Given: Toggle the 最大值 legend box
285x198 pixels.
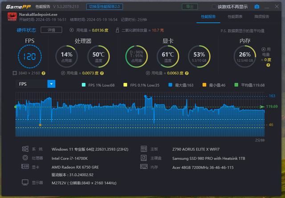Looking at the screenshot, I should click(170, 85).
